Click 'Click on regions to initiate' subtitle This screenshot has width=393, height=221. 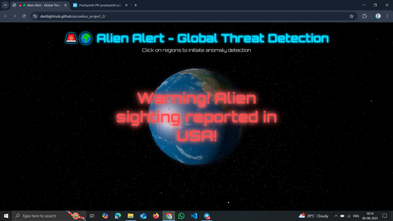(196, 50)
